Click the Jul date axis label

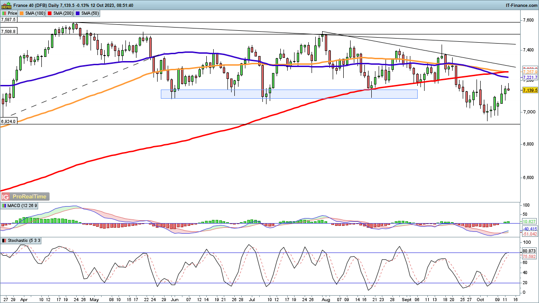click(x=251, y=300)
